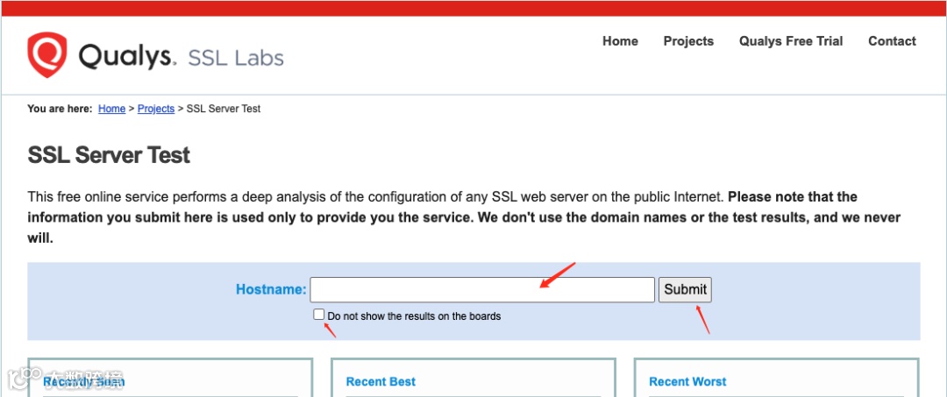Viewport: 947px width, 397px height.
Task: Enable Do not show results on boards
Action: pos(319,315)
